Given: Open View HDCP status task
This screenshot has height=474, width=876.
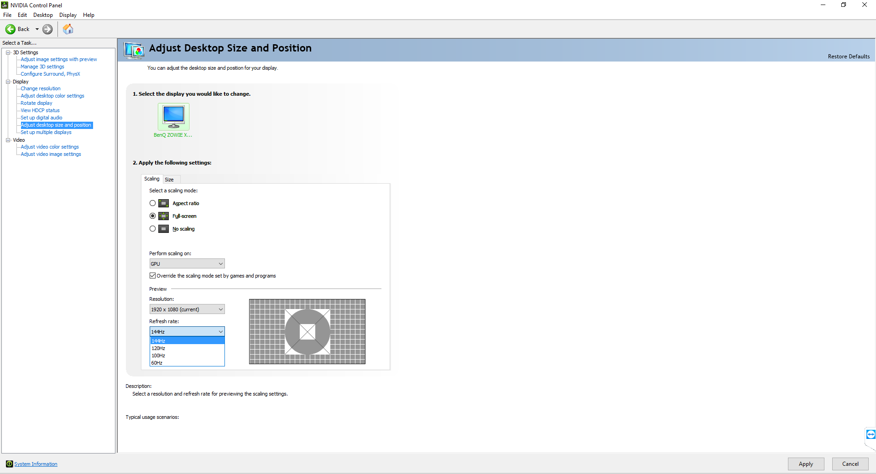Looking at the screenshot, I should pos(40,110).
